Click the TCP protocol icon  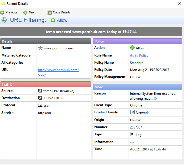40,105
